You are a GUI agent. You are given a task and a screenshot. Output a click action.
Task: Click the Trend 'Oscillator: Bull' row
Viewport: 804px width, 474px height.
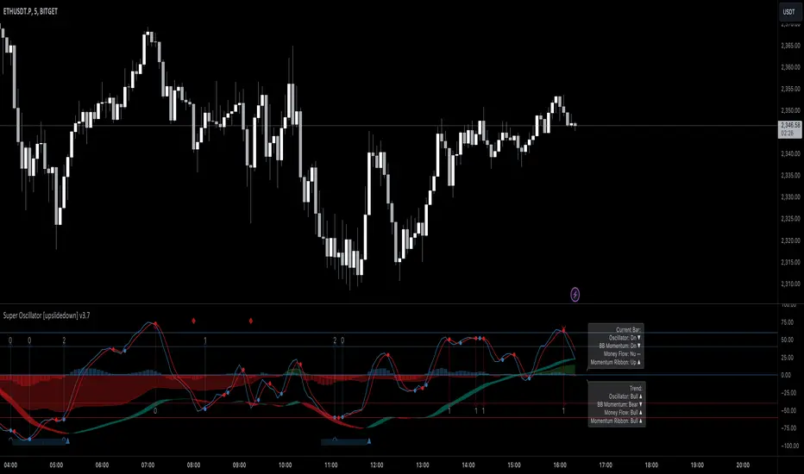pos(625,396)
